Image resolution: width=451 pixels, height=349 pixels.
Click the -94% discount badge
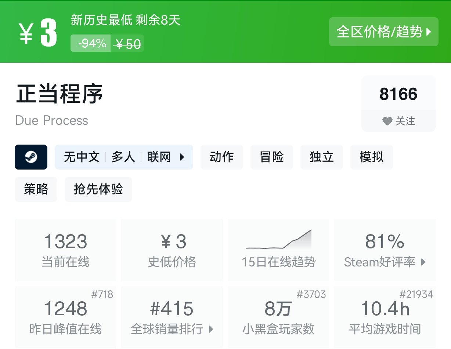[91, 43]
